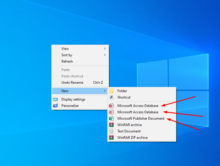Click the yellow Folder icon in New submenu
Screen dimensions: 220x166
(x=111, y=91)
